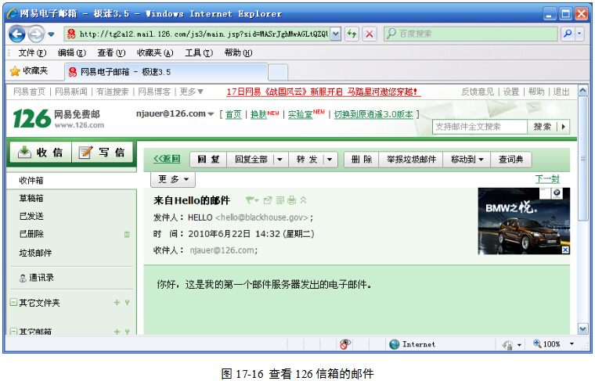Click the 有道搜索 link
The height and width of the screenshot is (381, 595).
pyautogui.click(x=112, y=92)
